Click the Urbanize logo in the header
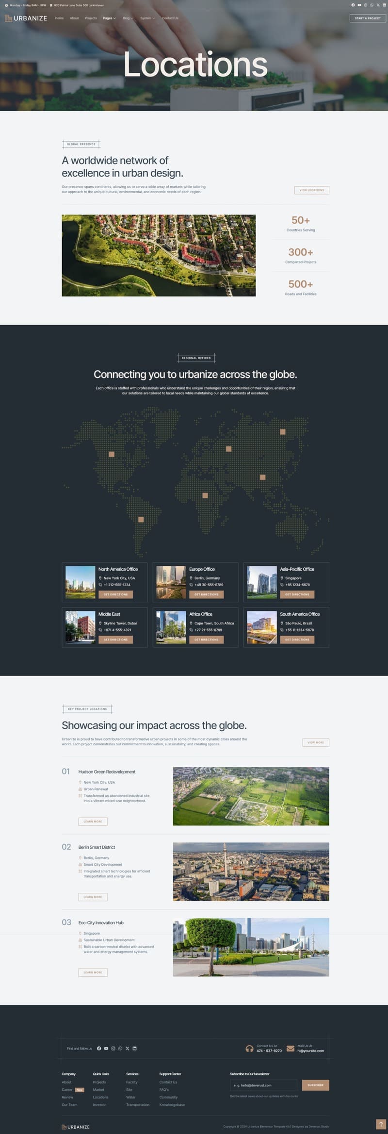Viewport: 388px width, 1134px height. [26, 18]
